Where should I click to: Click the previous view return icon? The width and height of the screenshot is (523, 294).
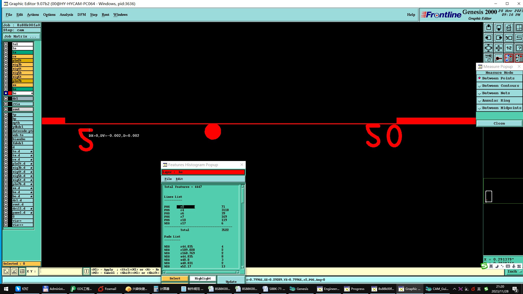509,38
